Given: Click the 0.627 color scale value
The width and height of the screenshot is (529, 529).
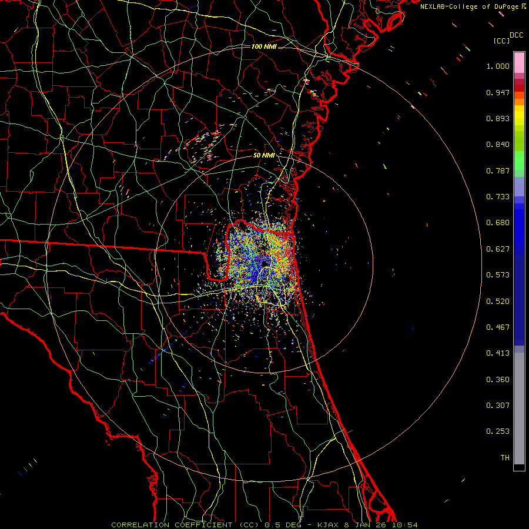Looking at the screenshot, I should click(x=498, y=249).
